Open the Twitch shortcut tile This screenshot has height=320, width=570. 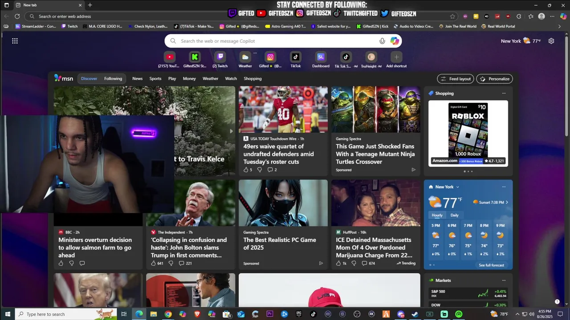(220, 60)
